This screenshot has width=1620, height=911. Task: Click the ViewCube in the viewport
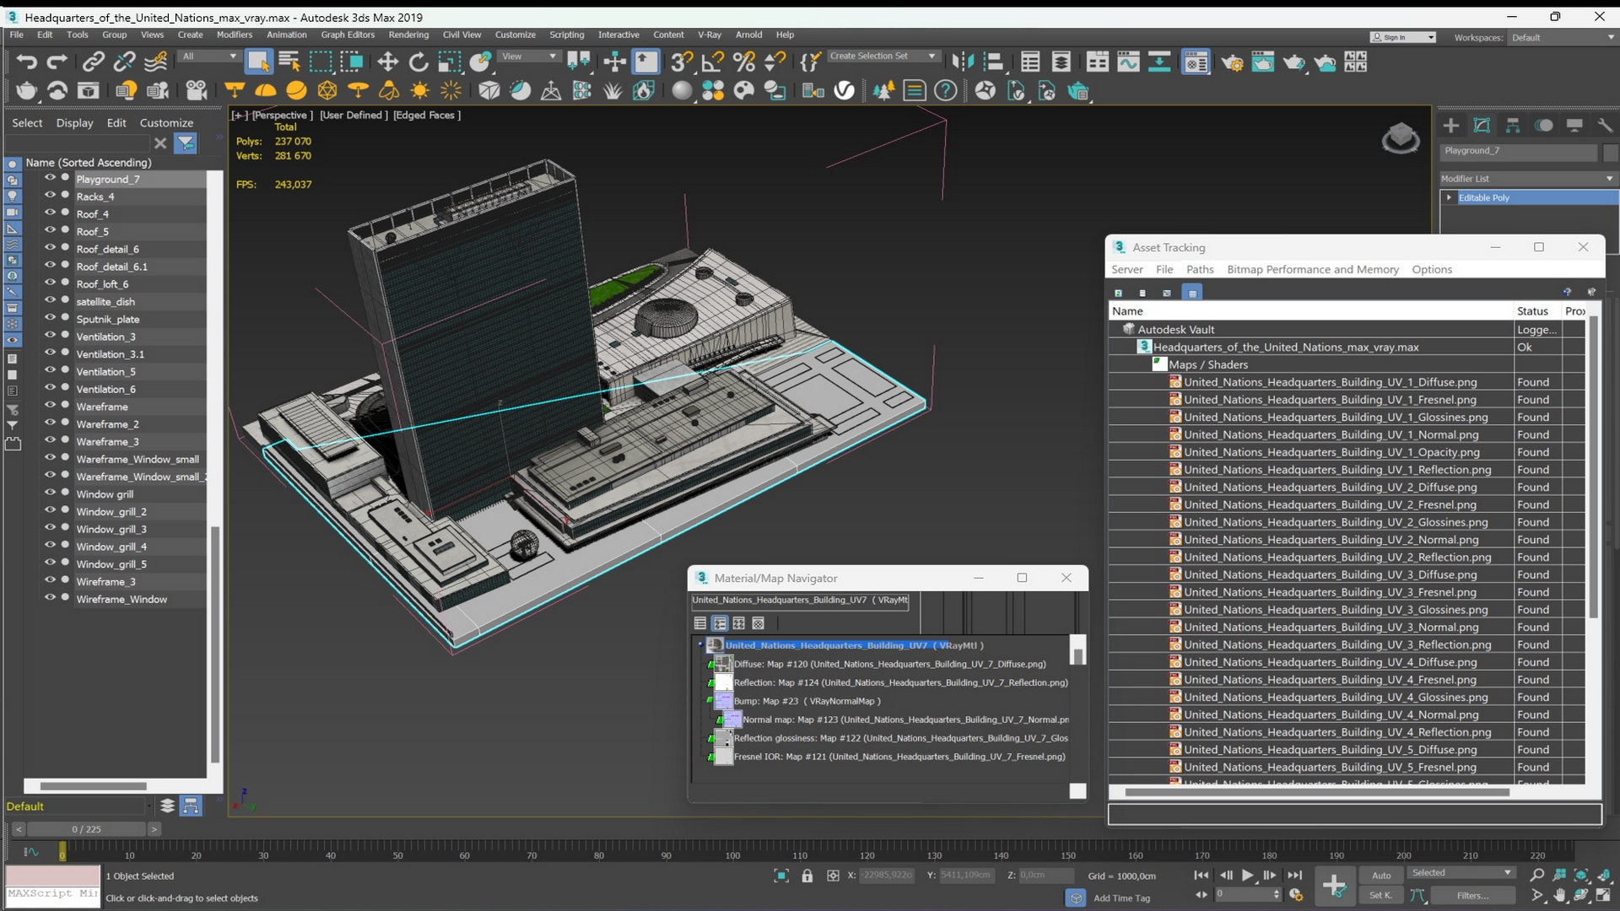(1400, 138)
